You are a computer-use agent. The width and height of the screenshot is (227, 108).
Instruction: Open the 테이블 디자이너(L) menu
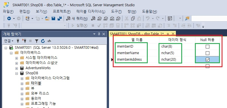point(91,12)
